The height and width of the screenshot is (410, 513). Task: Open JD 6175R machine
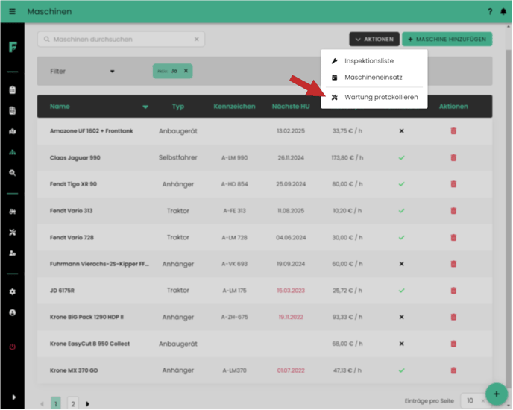click(x=62, y=291)
